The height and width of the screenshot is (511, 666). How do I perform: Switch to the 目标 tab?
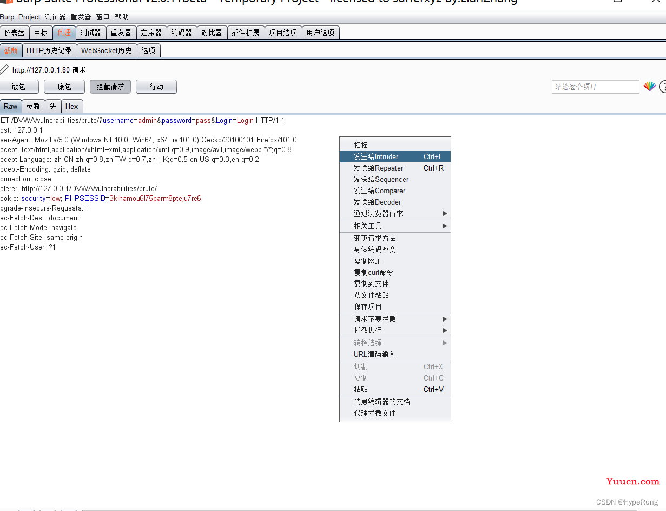[41, 32]
